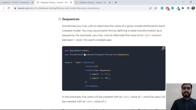Bookmark this page with the star icon
The image size is (196, 110).
click(x=156, y=8)
